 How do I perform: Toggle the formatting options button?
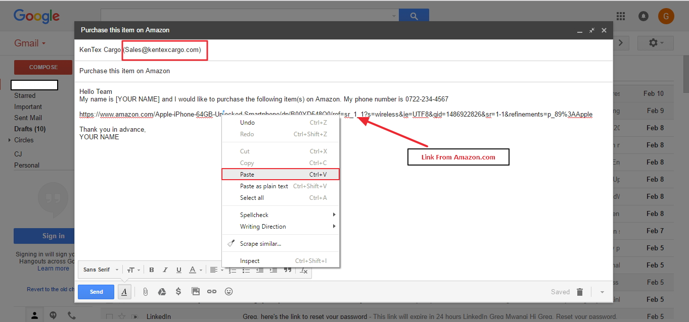[x=124, y=292]
